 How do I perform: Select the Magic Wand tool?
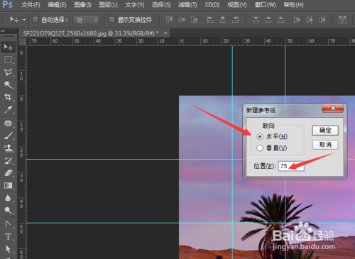tap(9, 84)
